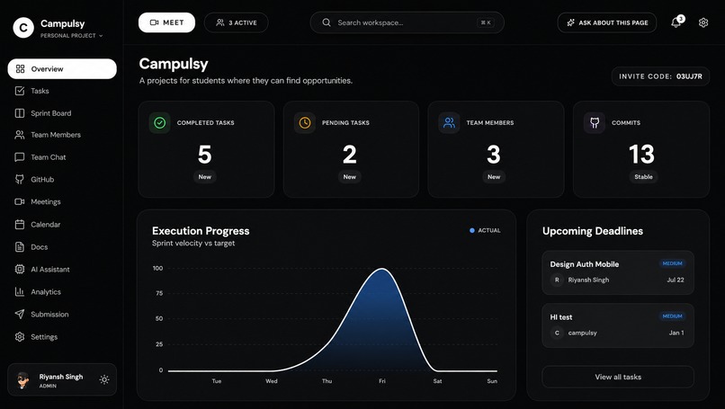Click the team members count 3
The height and width of the screenshot is (409, 725).
pos(494,155)
